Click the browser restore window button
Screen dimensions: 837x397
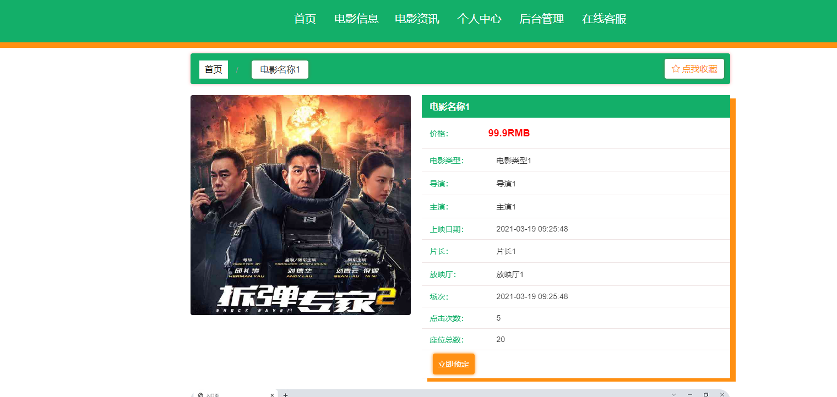pos(706,394)
